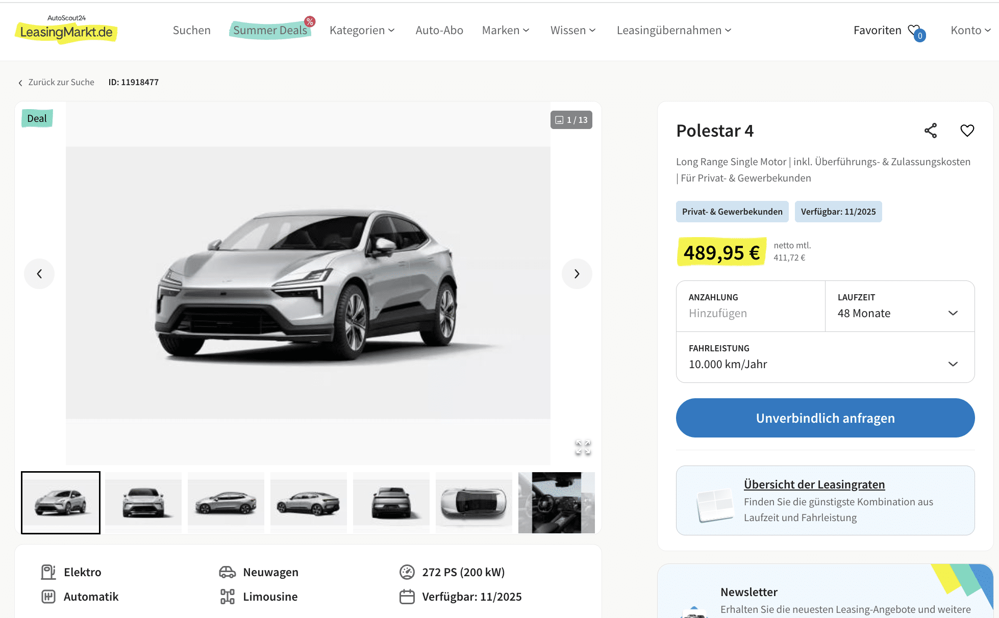Click the Verfügbar calendar icon

tap(407, 597)
